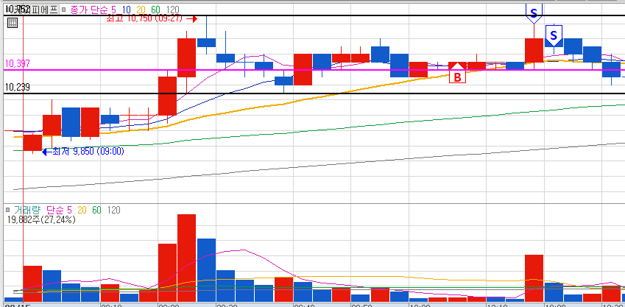This screenshot has width=625, height=307.
Task: Select the orange 20 price moving average label
Action: pyautogui.click(x=141, y=10)
